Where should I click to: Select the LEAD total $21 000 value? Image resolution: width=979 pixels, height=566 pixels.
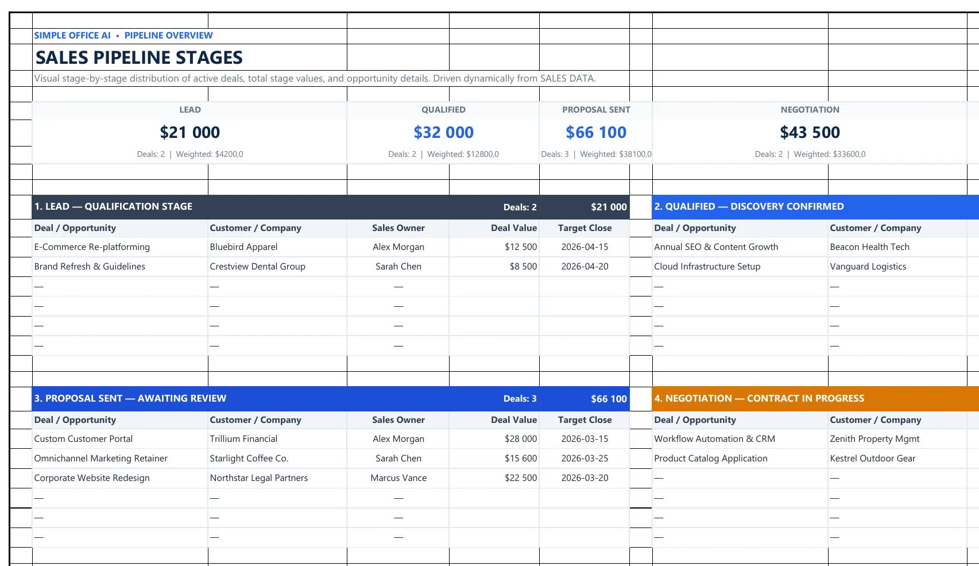point(190,133)
